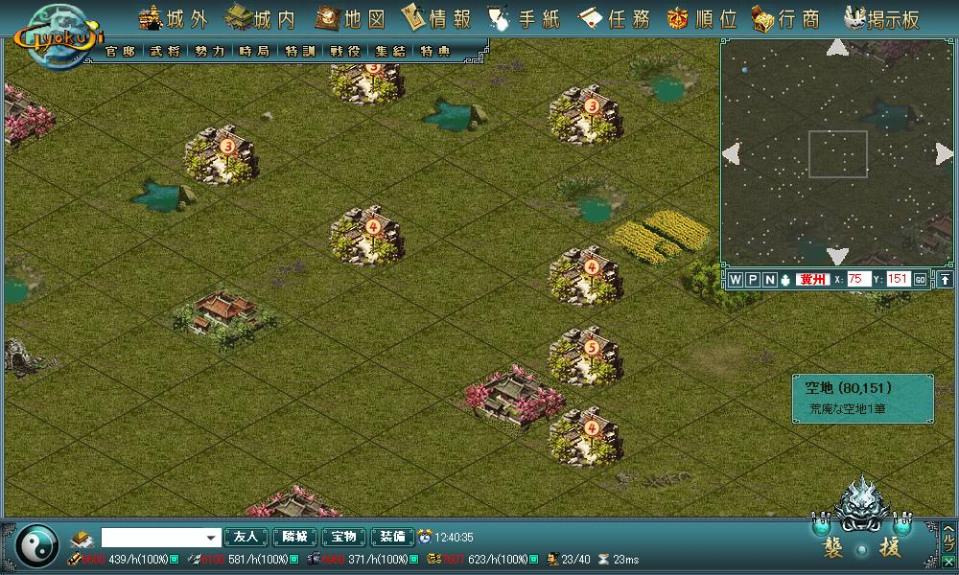Focus the X coordinate field
The height and width of the screenshot is (575, 959).
coord(858,279)
